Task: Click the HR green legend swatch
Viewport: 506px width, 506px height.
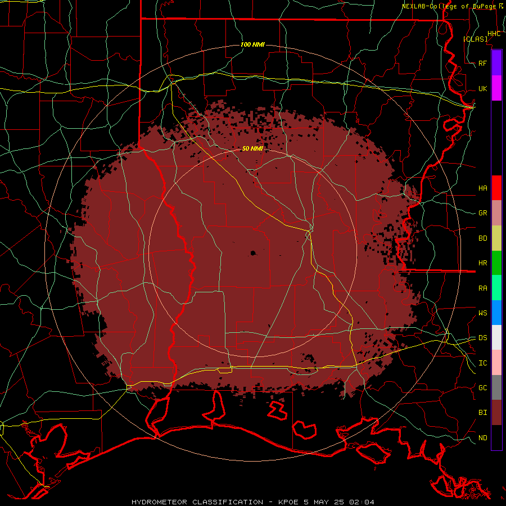Action: pos(496,263)
